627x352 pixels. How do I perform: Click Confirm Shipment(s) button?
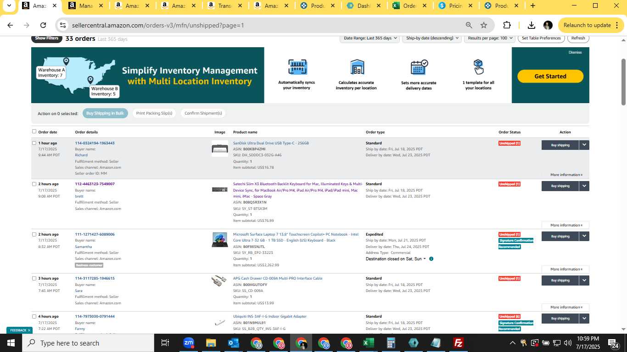[x=203, y=113]
